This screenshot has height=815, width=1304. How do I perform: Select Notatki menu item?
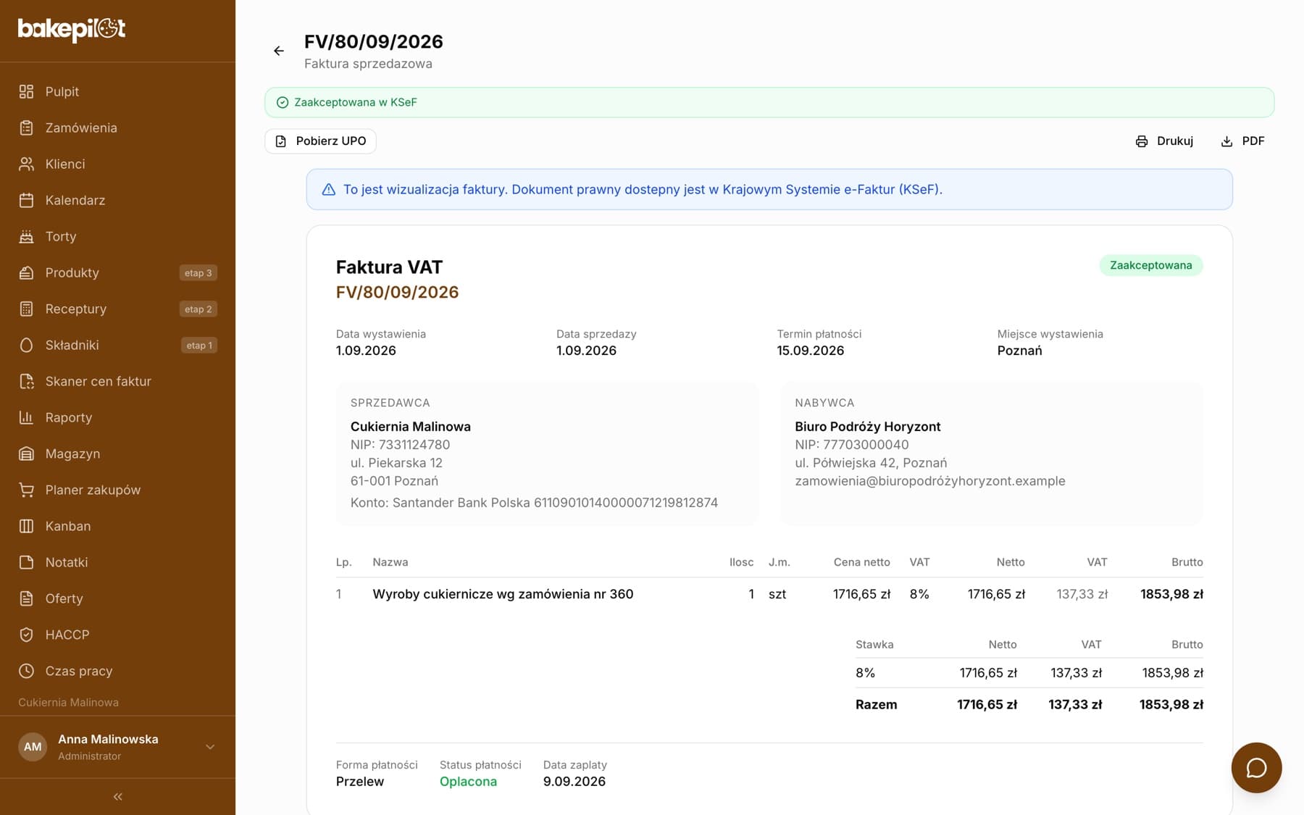click(117, 562)
